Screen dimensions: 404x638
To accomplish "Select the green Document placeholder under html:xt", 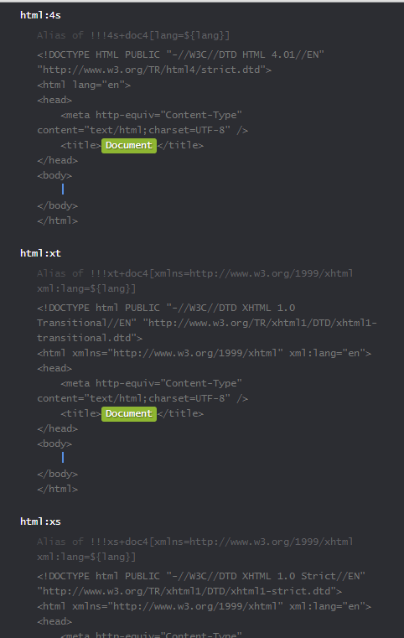I will pos(128,413).
